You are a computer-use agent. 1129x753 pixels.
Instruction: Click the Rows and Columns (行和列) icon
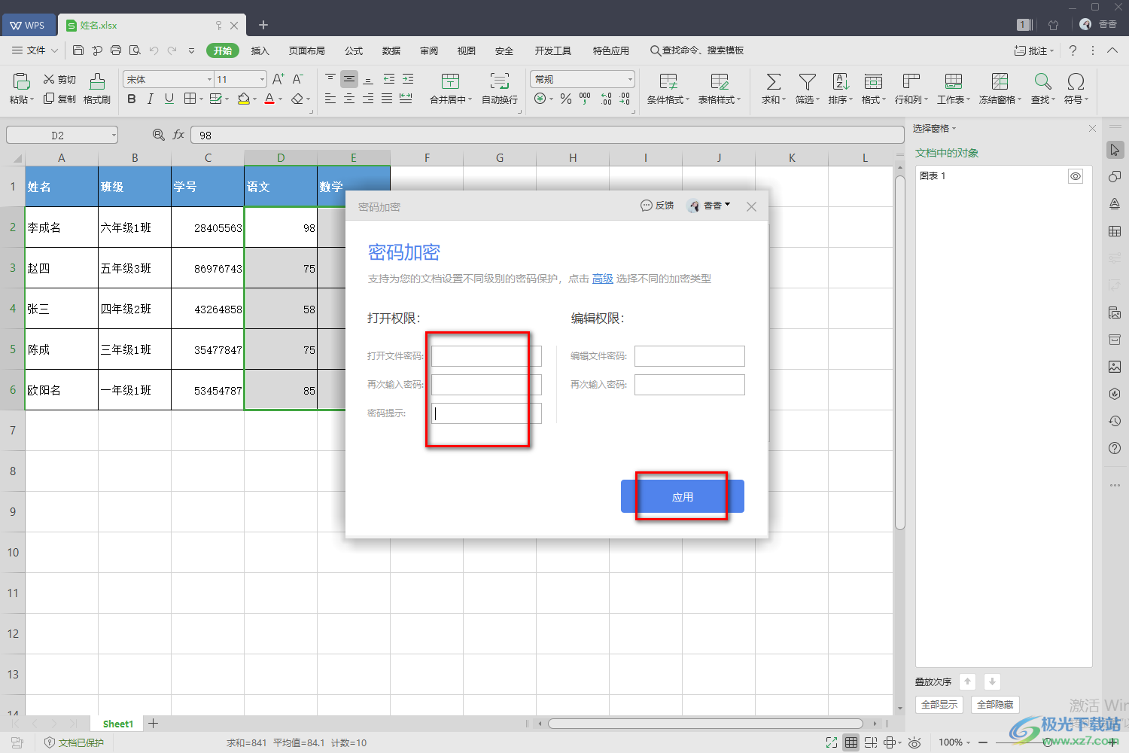(911, 81)
